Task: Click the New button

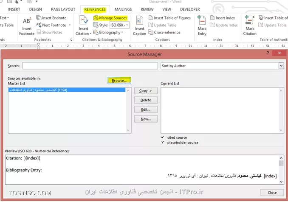Action: tap(146, 119)
